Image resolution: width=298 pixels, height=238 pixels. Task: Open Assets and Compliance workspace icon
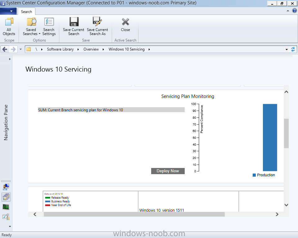click(x=6, y=187)
